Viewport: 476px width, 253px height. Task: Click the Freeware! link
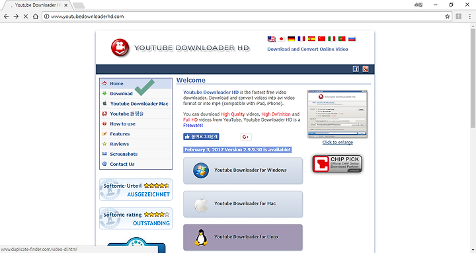(x=193, y=126)
